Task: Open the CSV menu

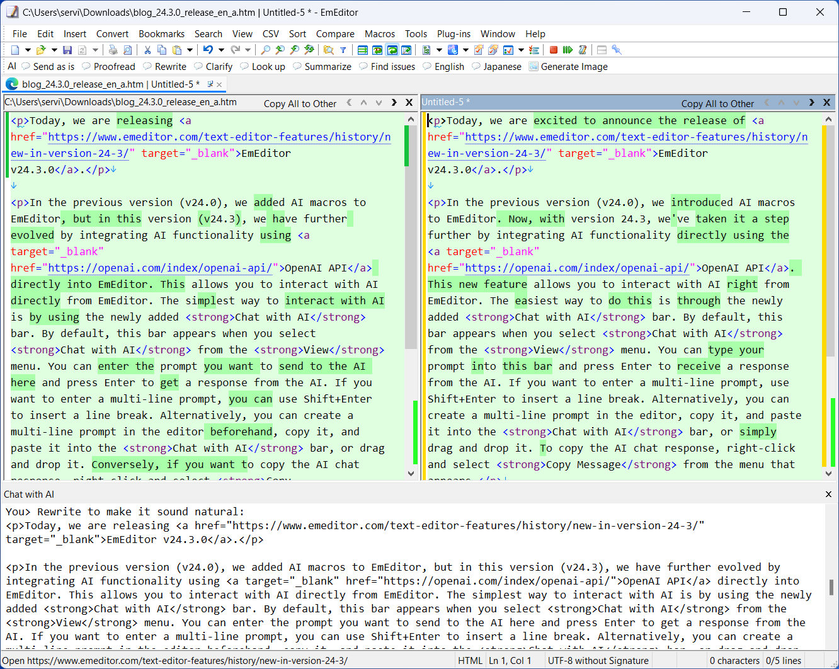Action: pyautogui.click(x=271, y=34)
